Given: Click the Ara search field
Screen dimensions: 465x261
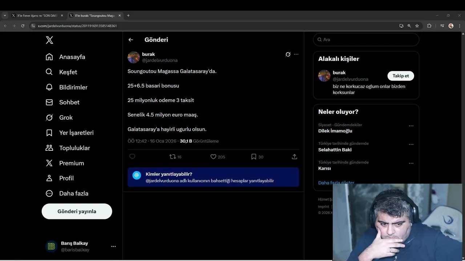Looking at the screenshot, I should [366, 40].
